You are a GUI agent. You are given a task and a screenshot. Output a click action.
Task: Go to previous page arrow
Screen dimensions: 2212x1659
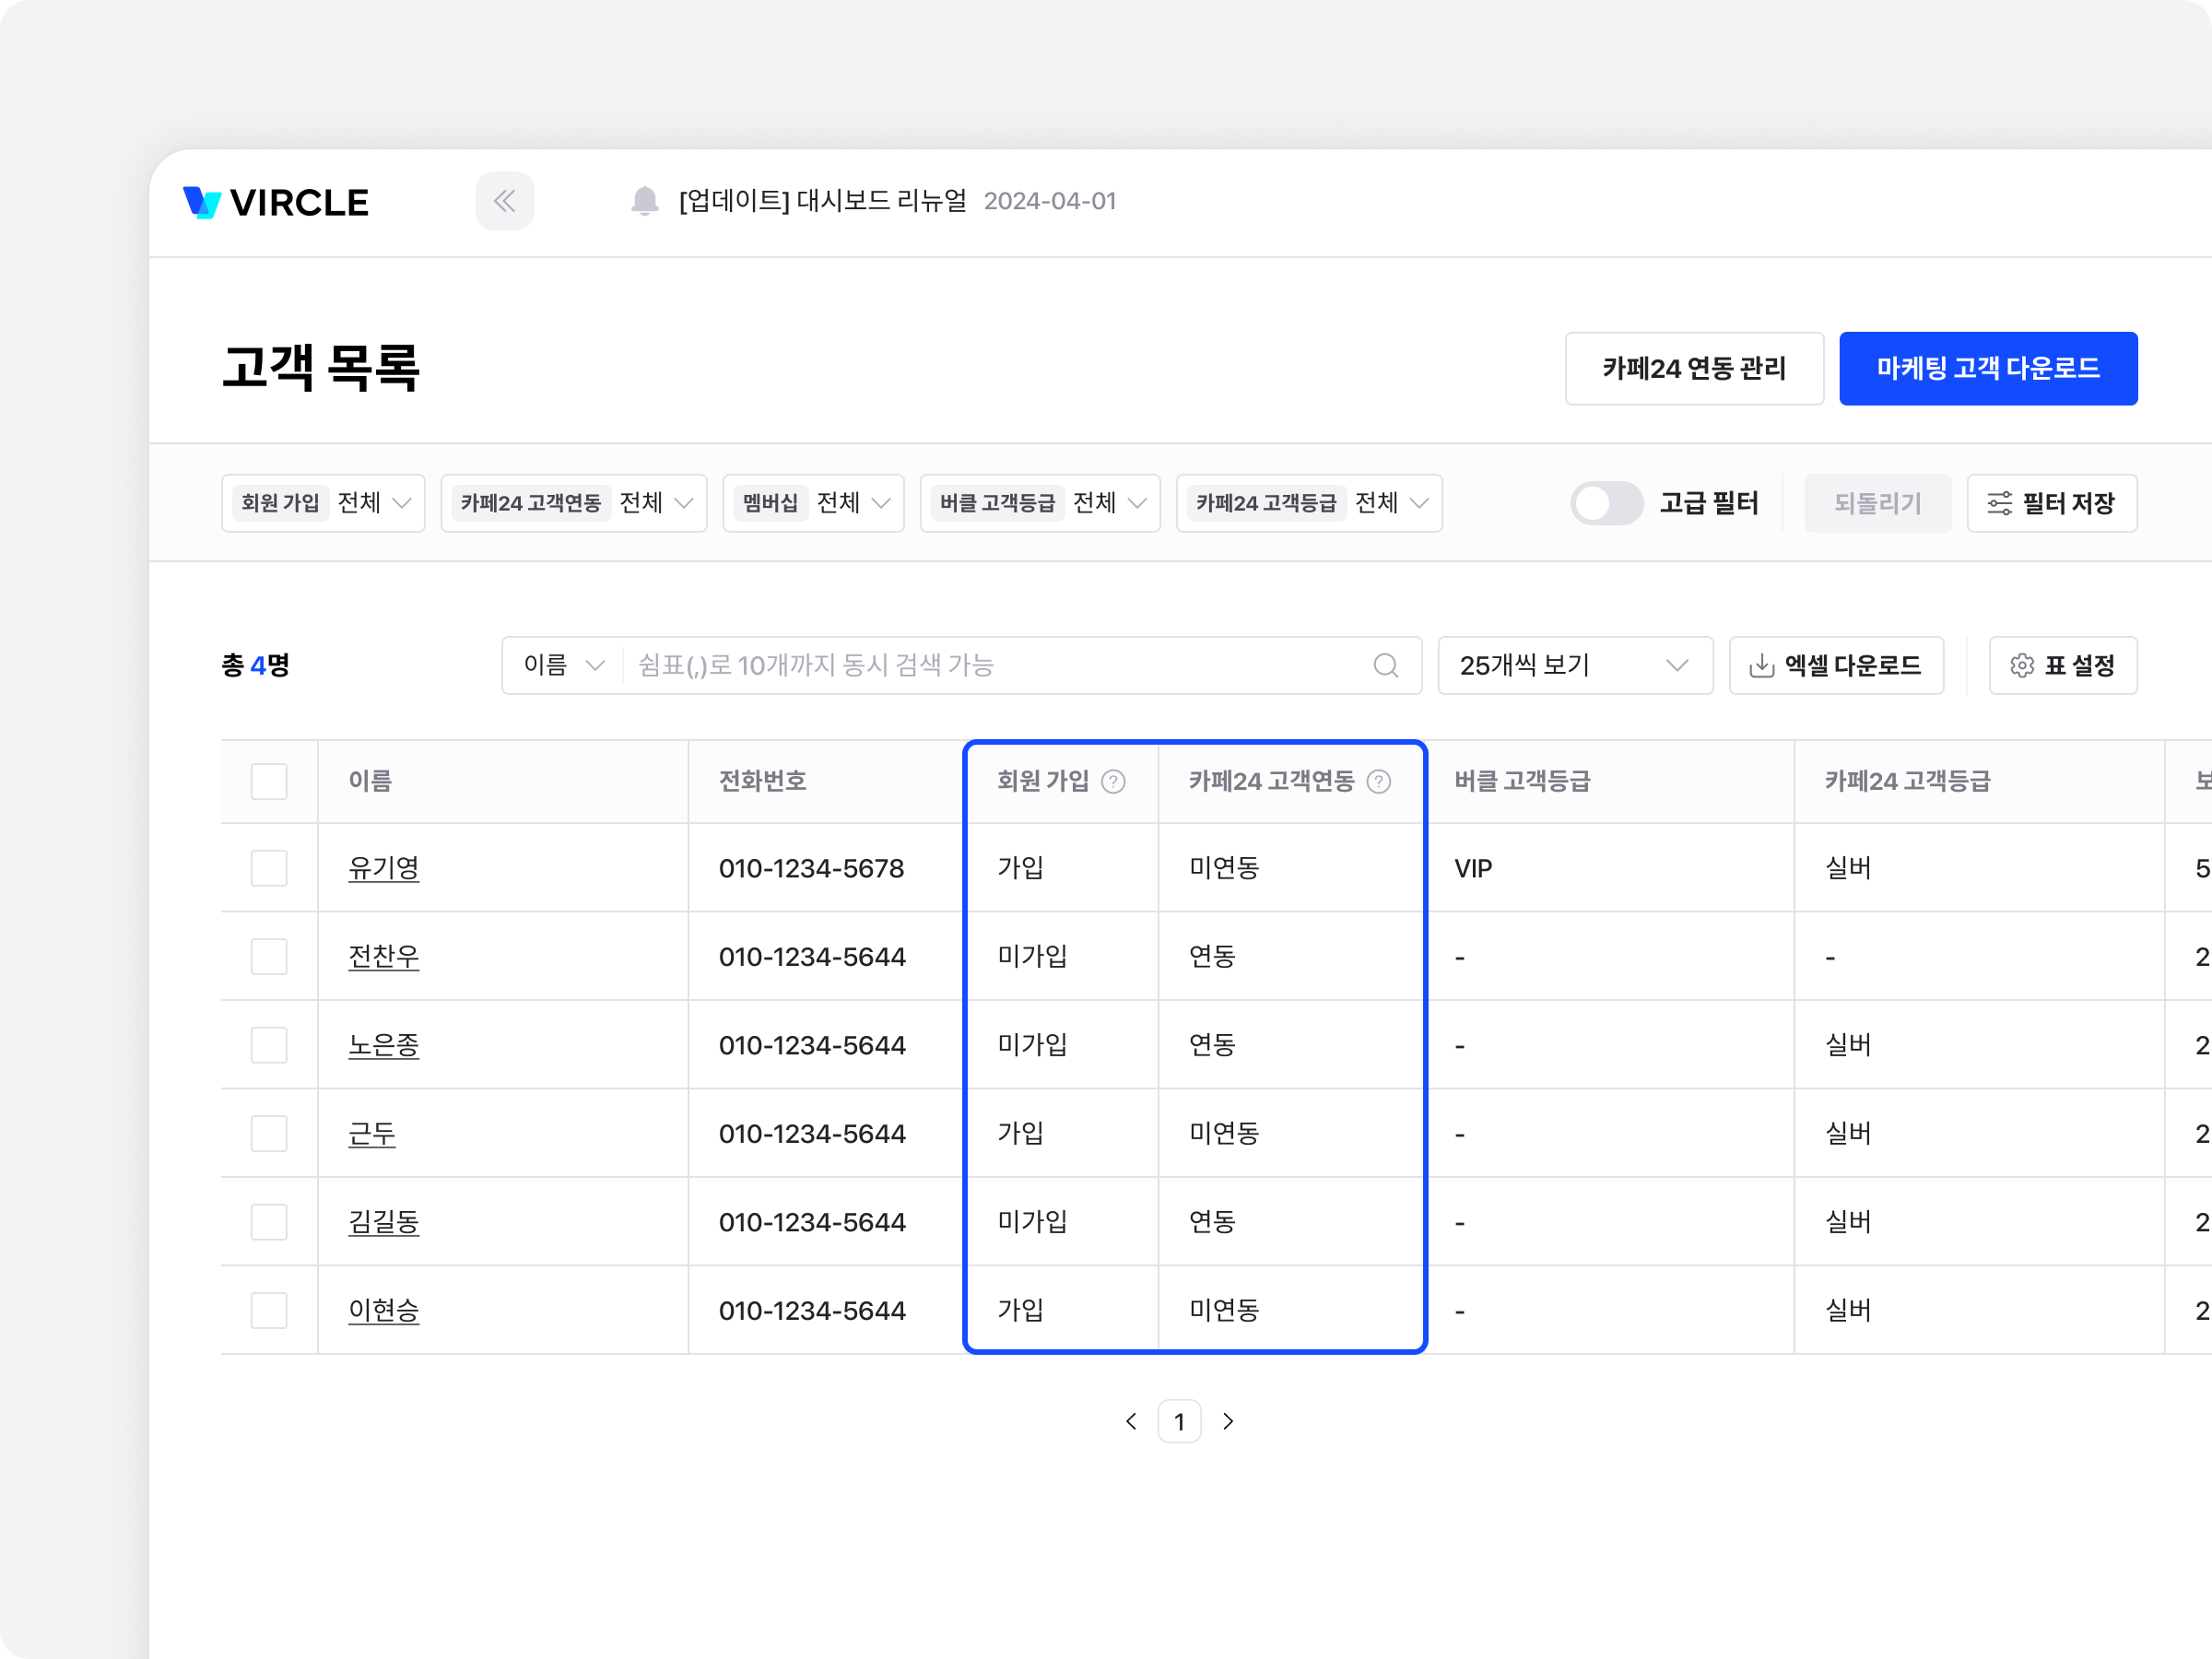click(1131, 1421)
